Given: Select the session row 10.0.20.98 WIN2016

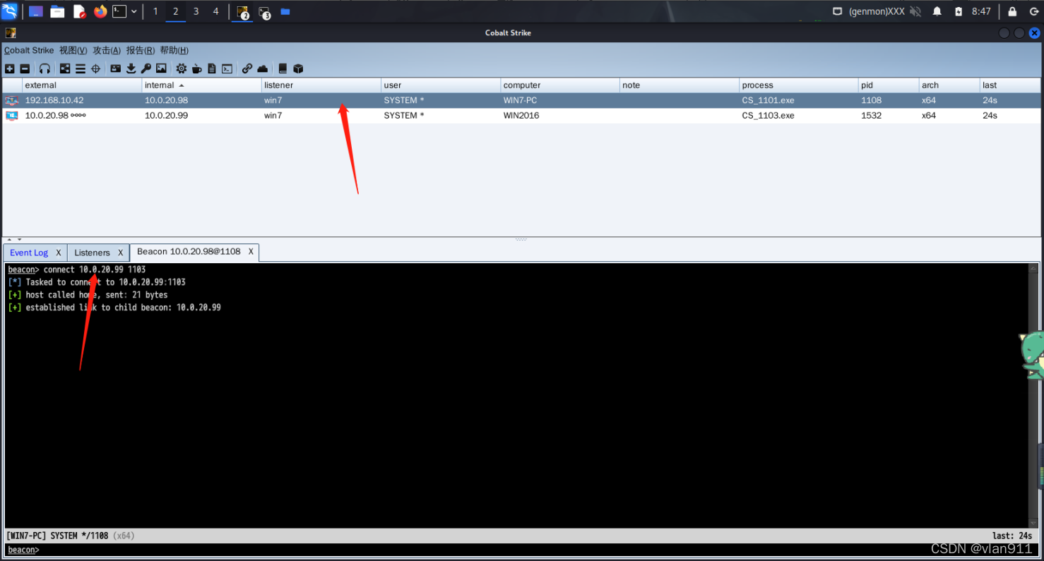Looking at the screenshot, I should [x=522, y=116].
